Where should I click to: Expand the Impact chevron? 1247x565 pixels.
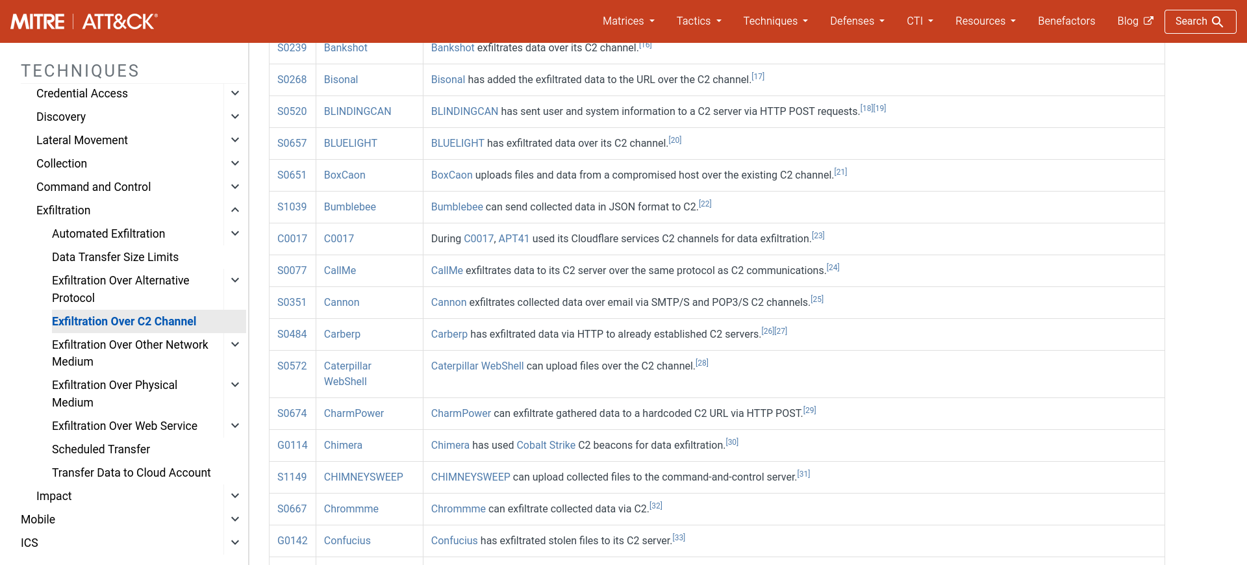[235, 496]
